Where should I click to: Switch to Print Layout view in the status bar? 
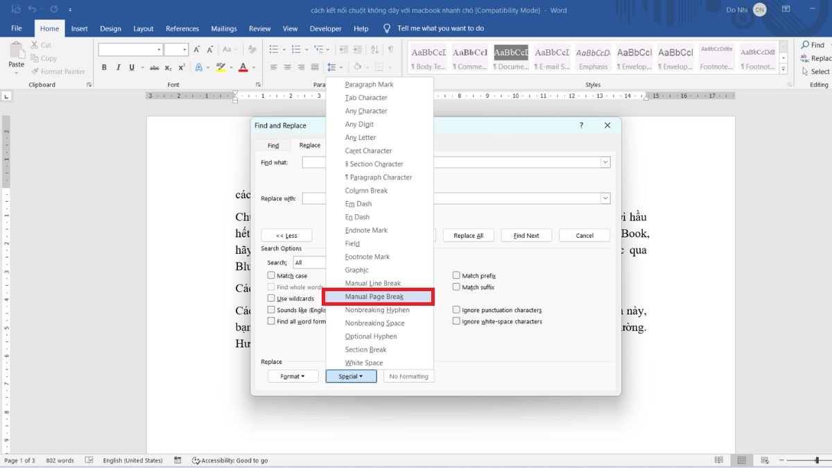(x=742, y=460)
